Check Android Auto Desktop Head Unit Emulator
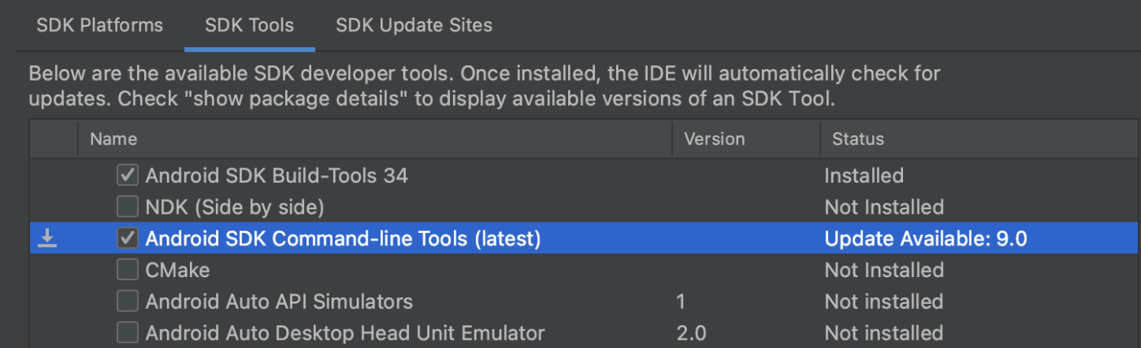The image size is (1141, 348). tap(127, 333)
